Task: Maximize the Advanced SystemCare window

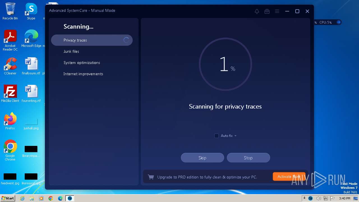Action: 297,11
